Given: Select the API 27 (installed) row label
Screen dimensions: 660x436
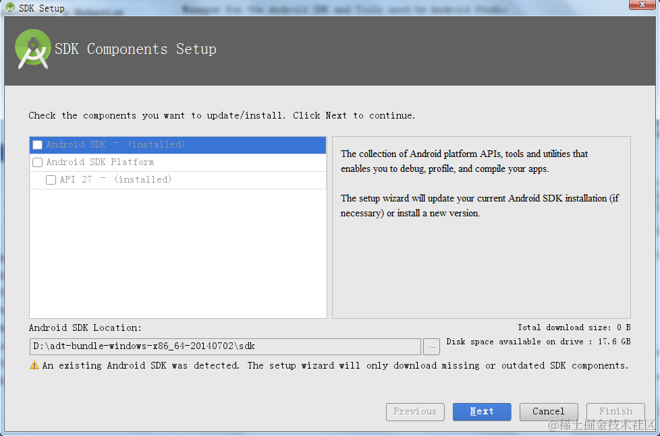Looking at the screenshot, I should click(x=115, y=179).
